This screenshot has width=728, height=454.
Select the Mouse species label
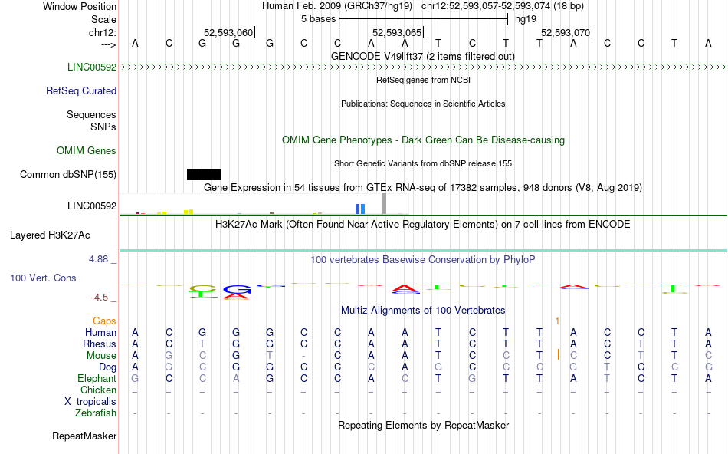pos(102,356)
